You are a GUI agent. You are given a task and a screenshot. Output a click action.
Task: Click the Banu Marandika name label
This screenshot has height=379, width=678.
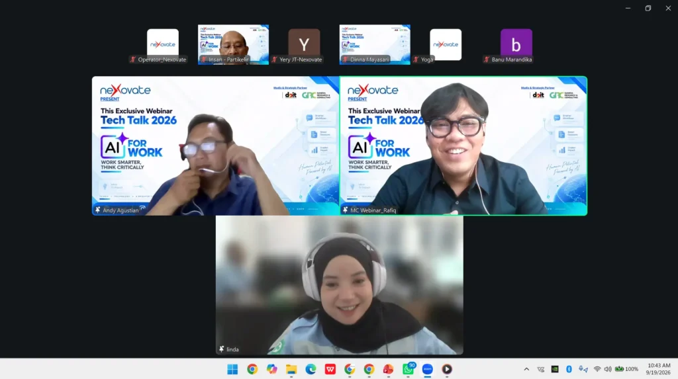(512, 60)
